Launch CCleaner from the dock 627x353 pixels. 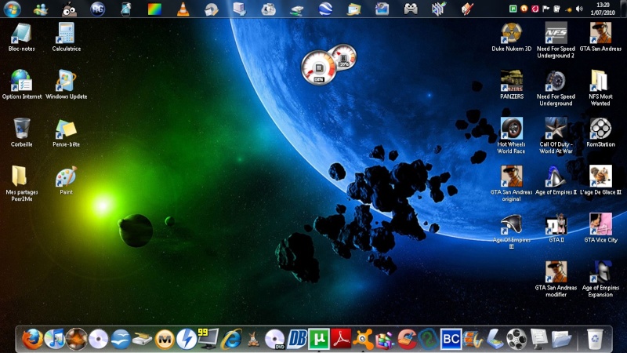coord(407,339)
